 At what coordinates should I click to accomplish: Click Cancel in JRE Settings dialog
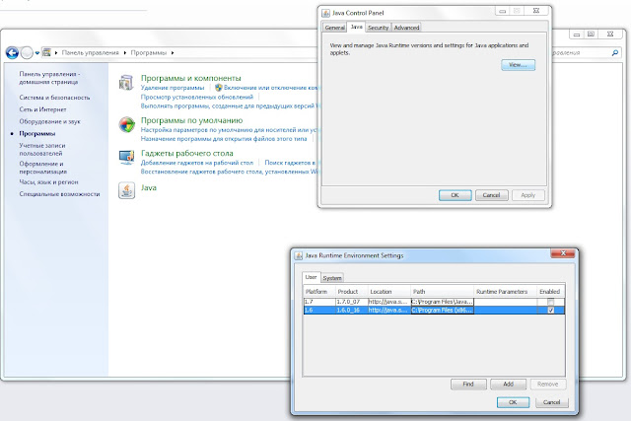click(x=552, y=402)
